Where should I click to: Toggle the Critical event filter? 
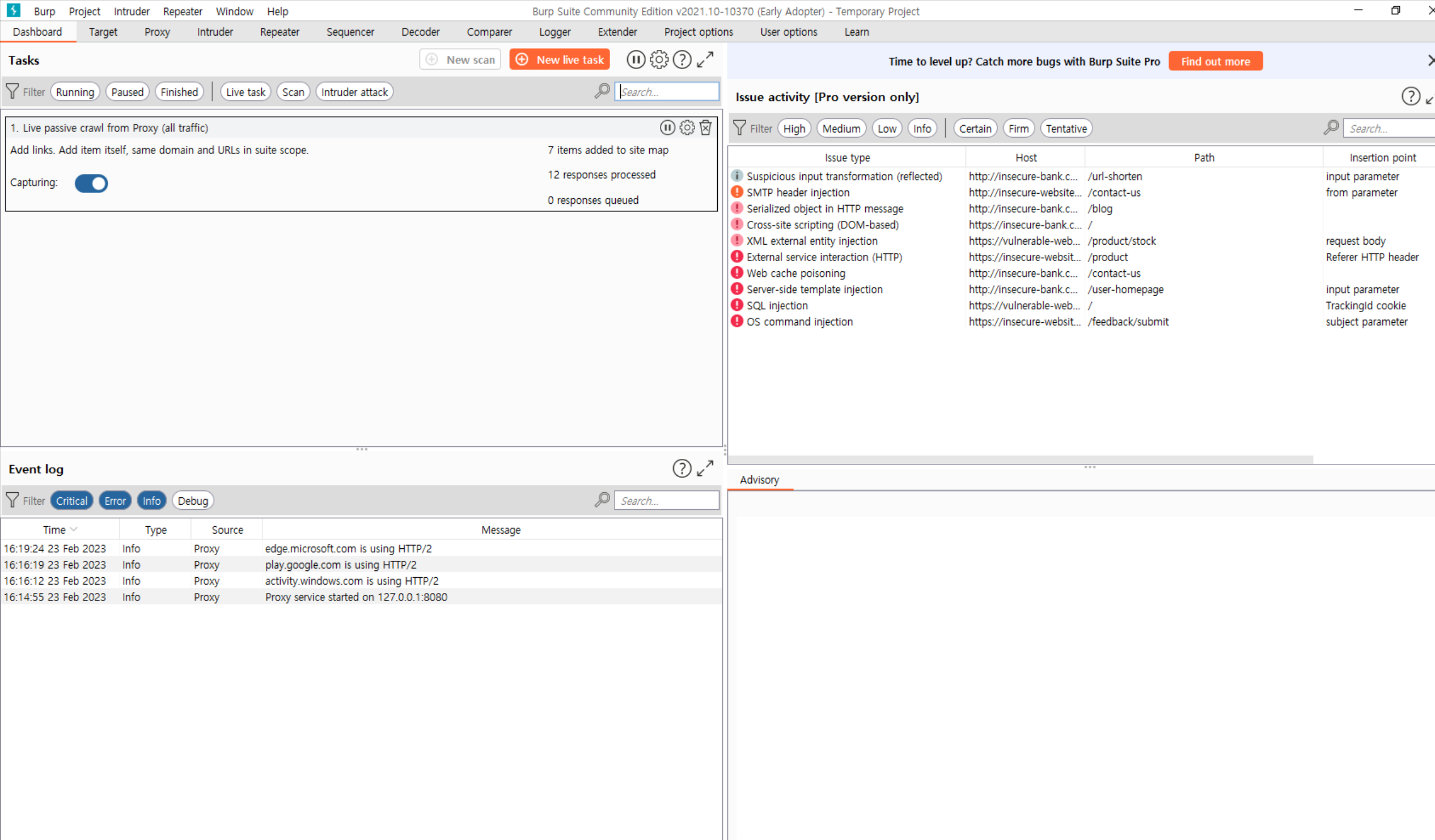point(72,501)
